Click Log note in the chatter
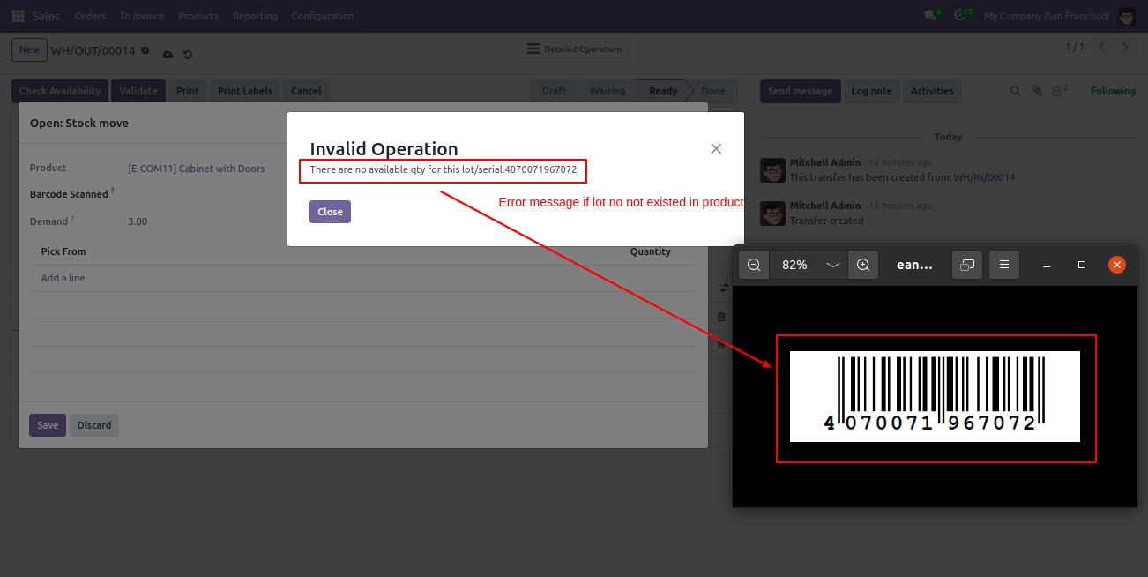Screen dimensions: 1148x577 click(871, 91)
